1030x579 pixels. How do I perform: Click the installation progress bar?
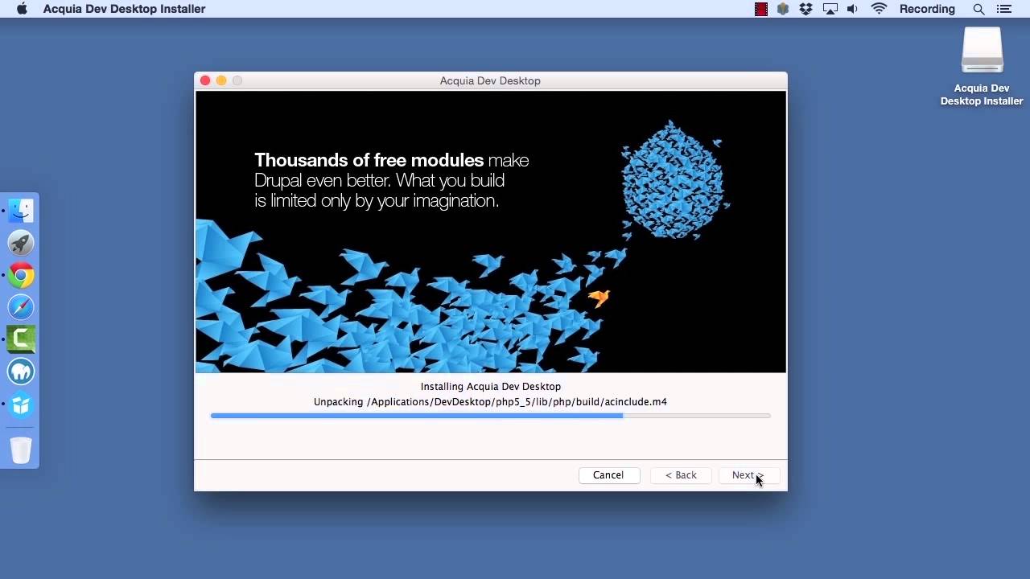click(490, 416)
